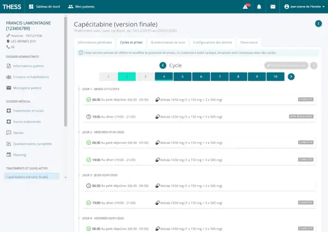Open Alertes in sidebar

pyautogui.click(x=18, y=133)
